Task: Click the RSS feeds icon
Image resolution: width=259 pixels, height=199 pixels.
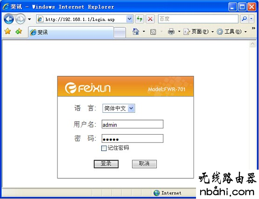Action: 153,32
